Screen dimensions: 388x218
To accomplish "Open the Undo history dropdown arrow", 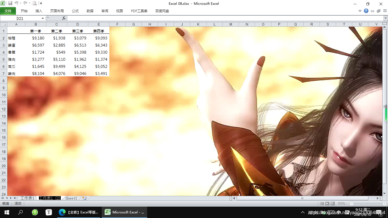I will click(x=20, y=3).
